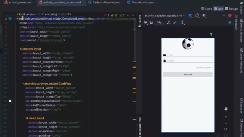Viewport: 244px width, 137px height.
Task: Expand the night mode theme dropdown
Action: coord(205,15)
